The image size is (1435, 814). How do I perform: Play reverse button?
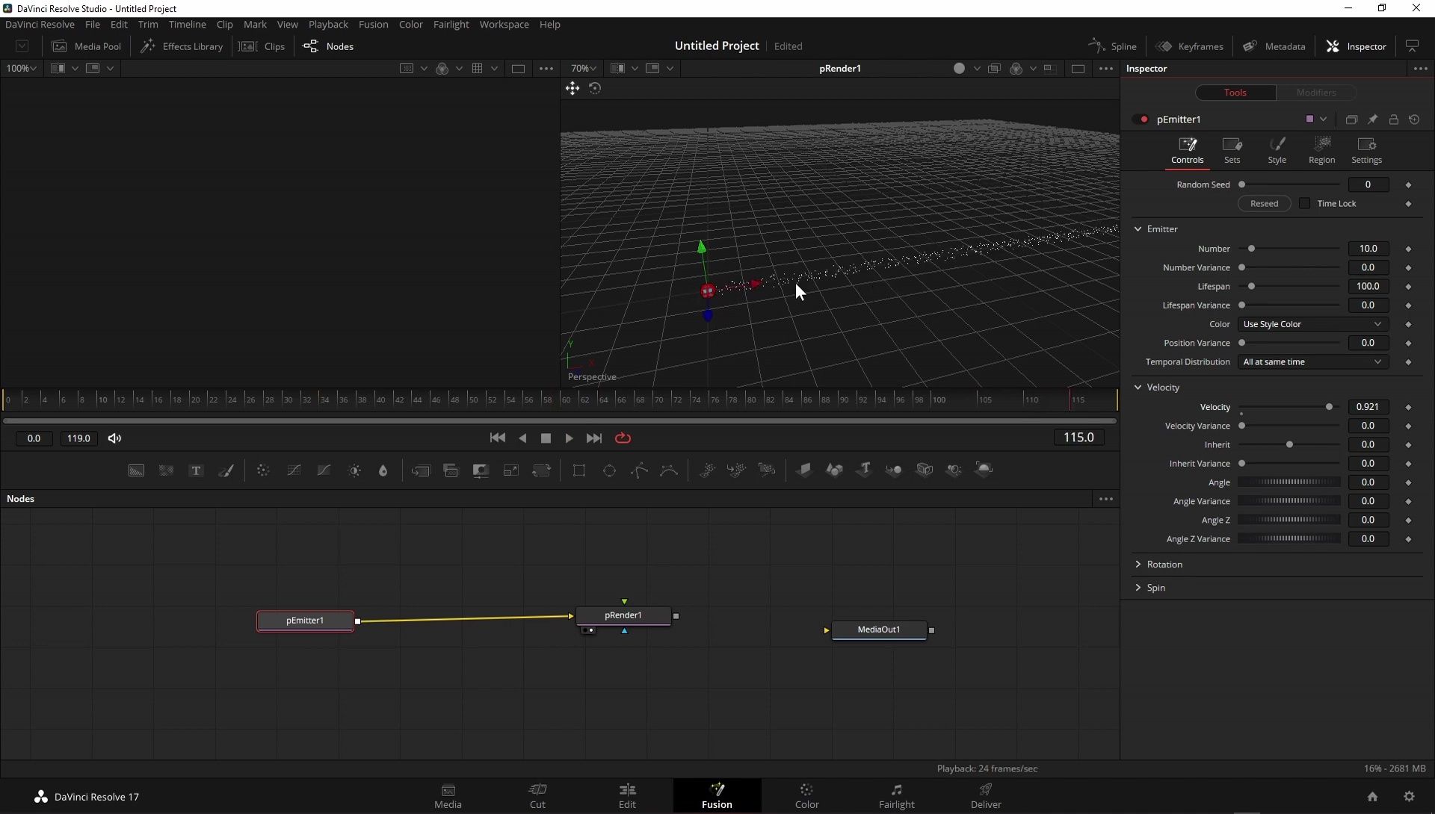(x=522, y=438)
